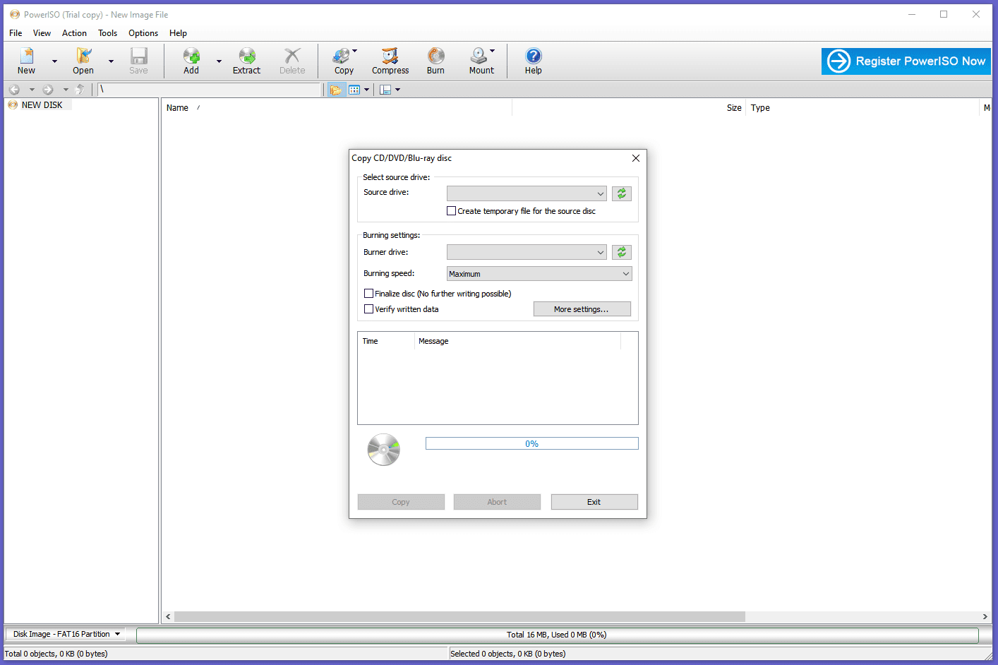Image resolution: width=998 pixels, height=665 pixels.
Task: Select NEW DISK in the folder tree
Action: pyautogui.click(x=42, y=105)
